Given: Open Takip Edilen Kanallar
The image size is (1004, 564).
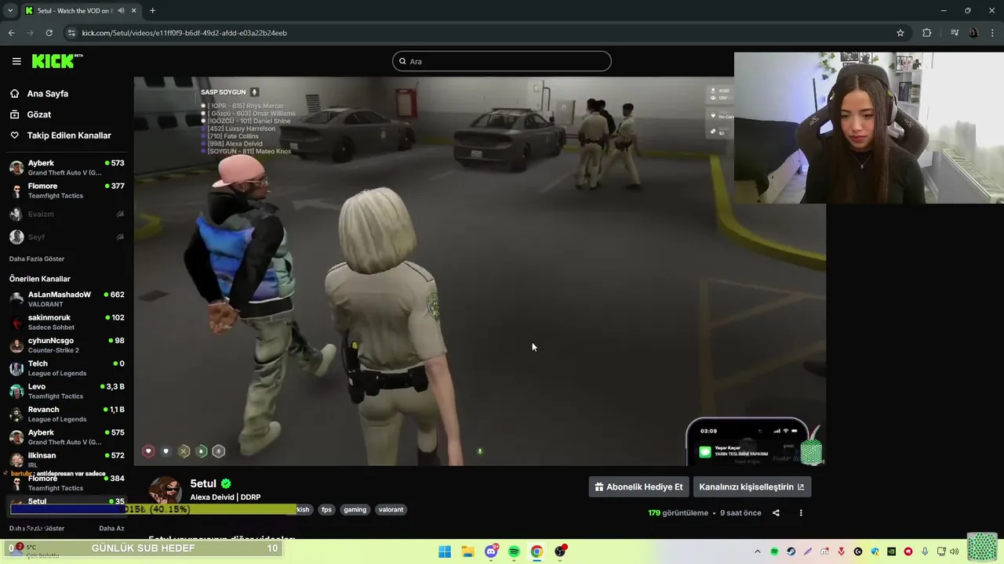Looking at the screenshot, I should click(69, 136).
